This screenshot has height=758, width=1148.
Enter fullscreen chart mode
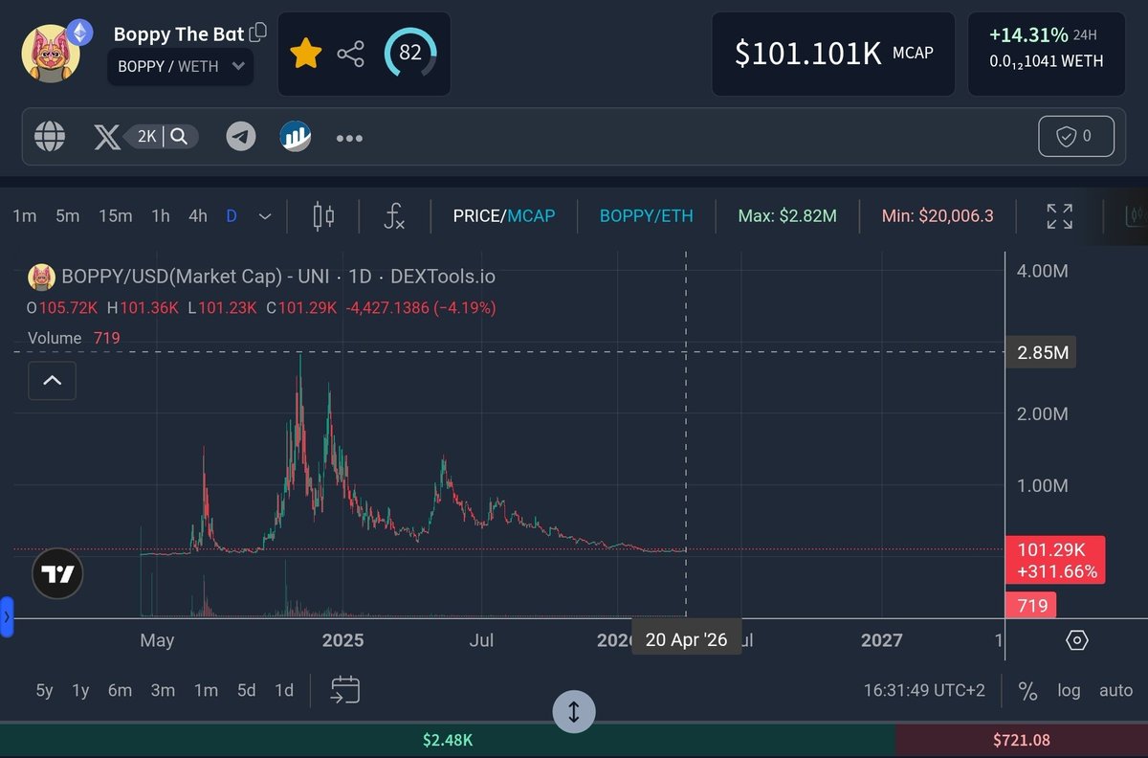1059,216
